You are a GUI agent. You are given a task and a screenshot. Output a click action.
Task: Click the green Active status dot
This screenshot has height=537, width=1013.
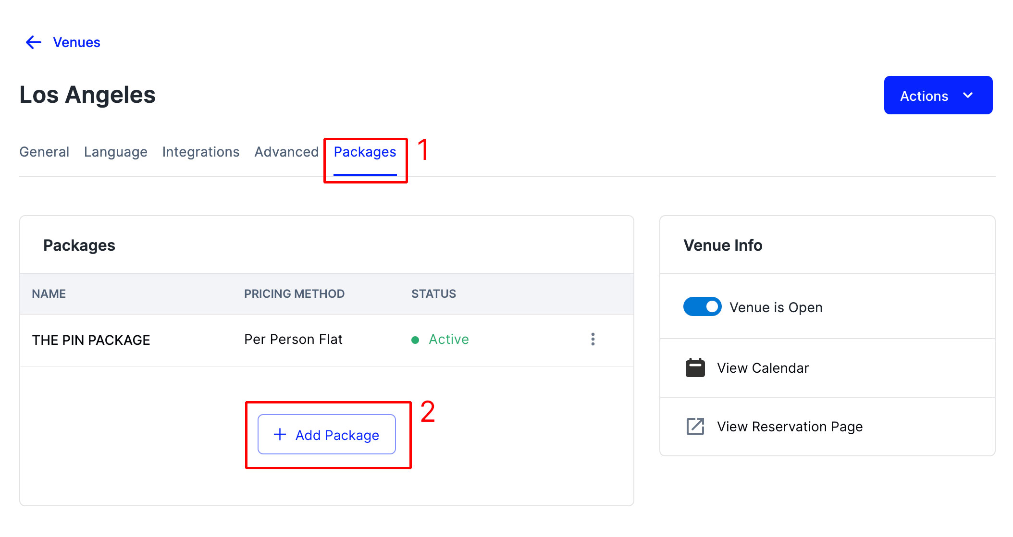[415, 340]
